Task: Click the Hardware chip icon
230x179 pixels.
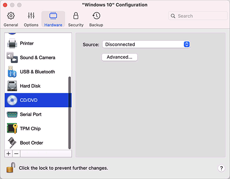Action: click(53, 16)
